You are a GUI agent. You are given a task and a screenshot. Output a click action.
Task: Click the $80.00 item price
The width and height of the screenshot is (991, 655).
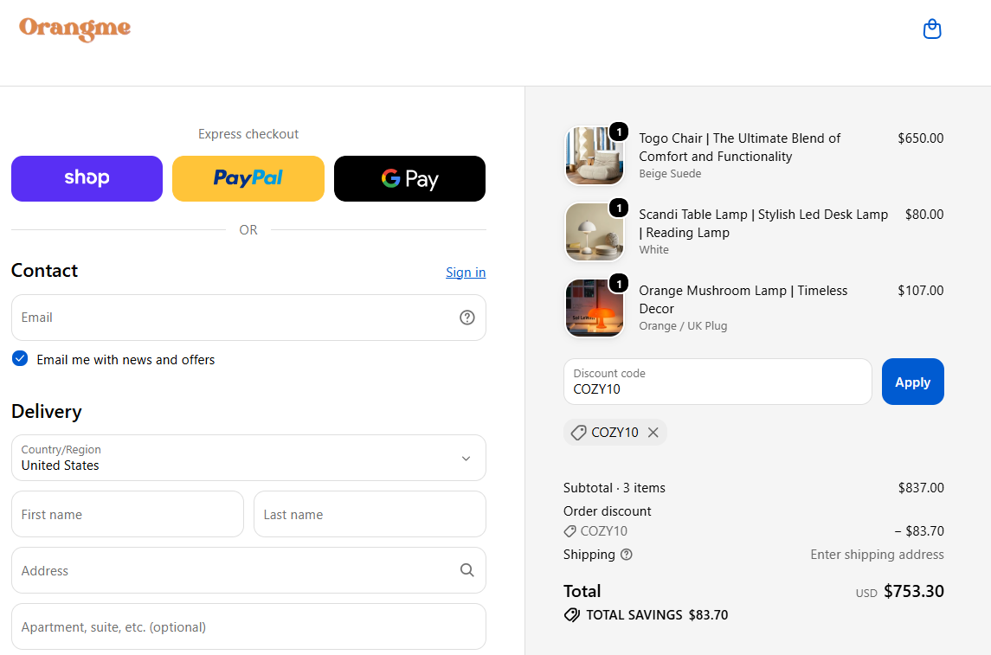pyautogui.click(x=924, y=215)
